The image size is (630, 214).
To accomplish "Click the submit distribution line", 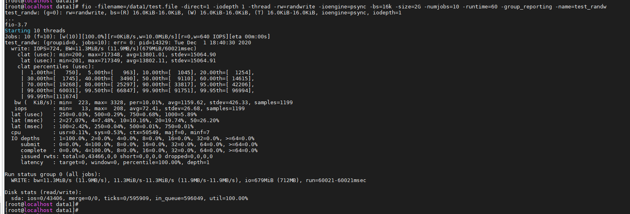I will pyautogui.click(x=139, y=145).
